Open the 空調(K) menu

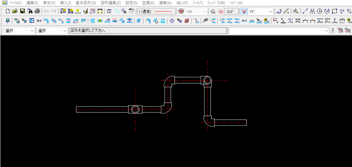(x=148, y=3)
